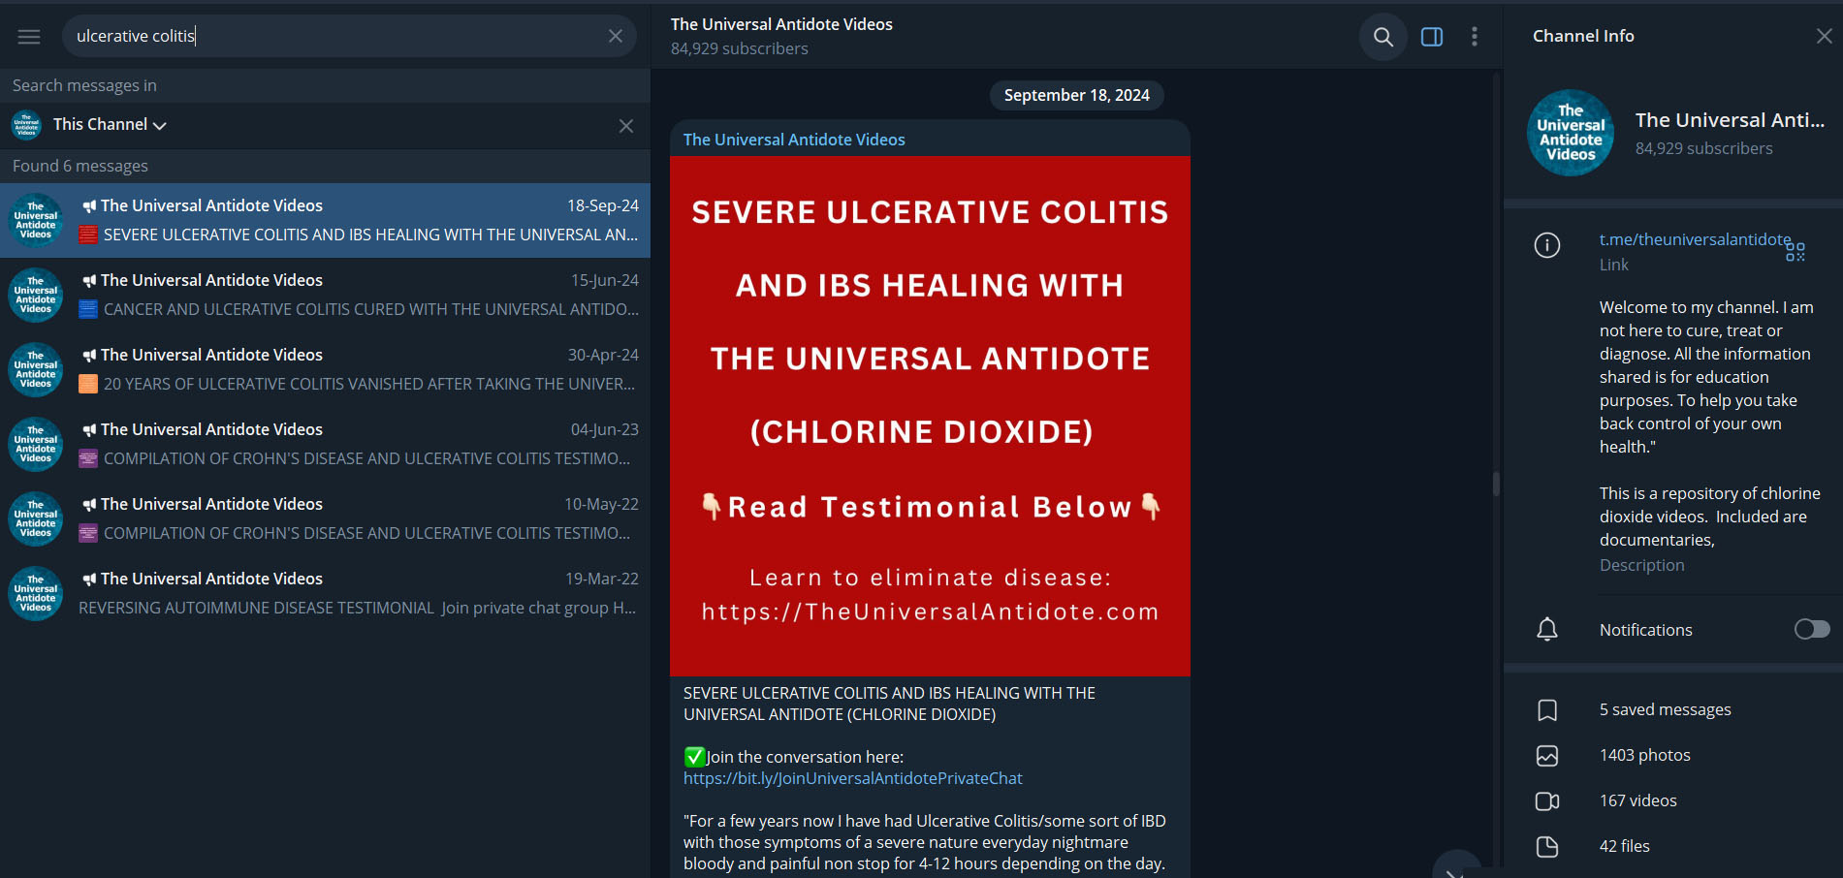Screen dimensions: 1843x878
Task: Open the 1403 photos shared media
Action: (x=1644, y=755)
